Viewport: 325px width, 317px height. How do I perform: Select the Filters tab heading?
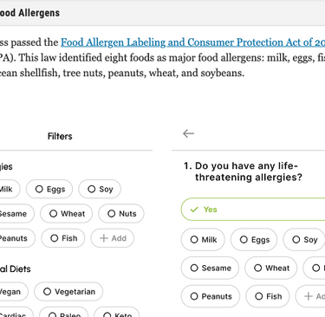(x=60, y=136)
